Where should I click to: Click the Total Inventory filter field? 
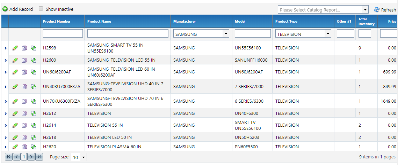pyautogui.click(x=365, y=33)
